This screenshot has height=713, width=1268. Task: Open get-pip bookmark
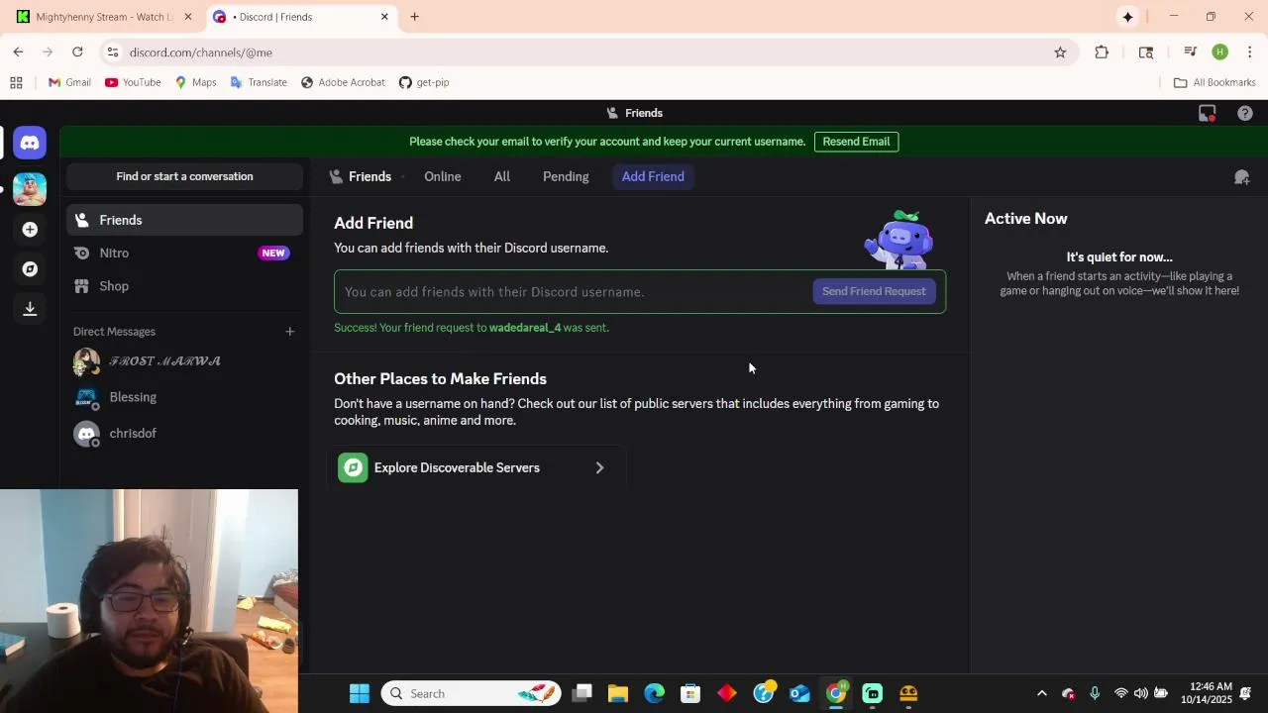pos(424,83)
